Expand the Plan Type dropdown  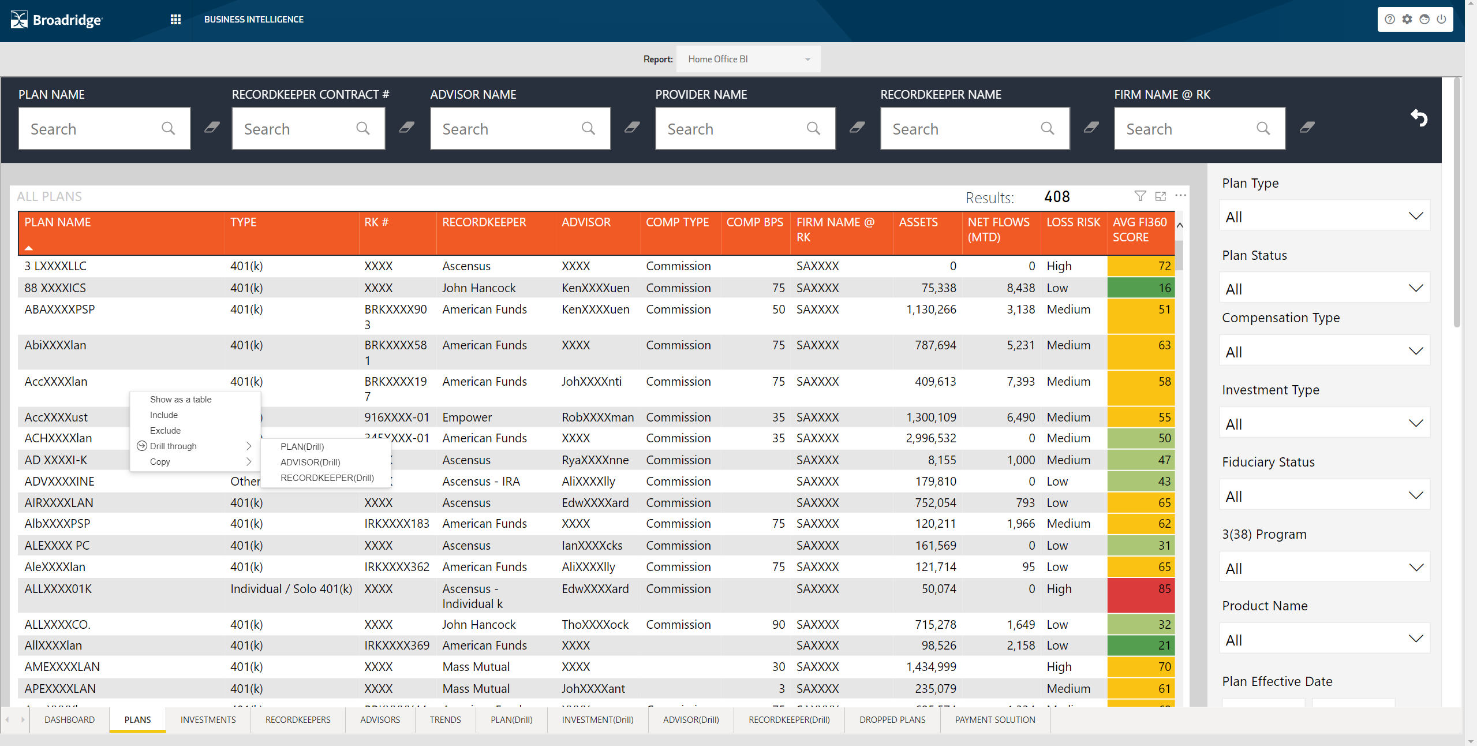tap(1325, 217)
